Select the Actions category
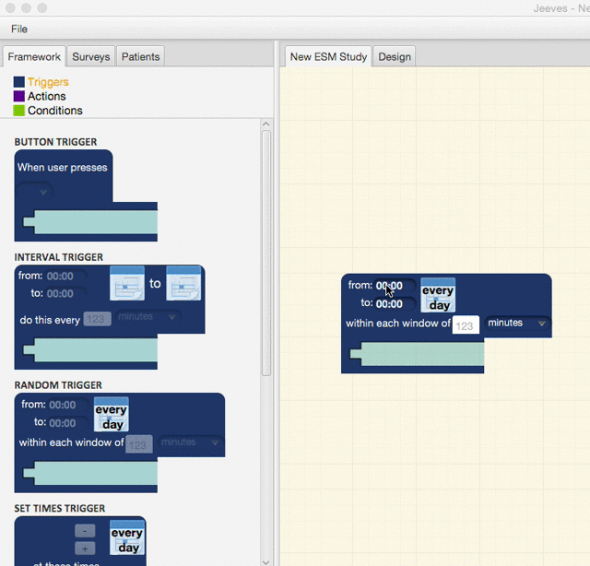Screen dimensions: 590x566 [x=47, y=97]
